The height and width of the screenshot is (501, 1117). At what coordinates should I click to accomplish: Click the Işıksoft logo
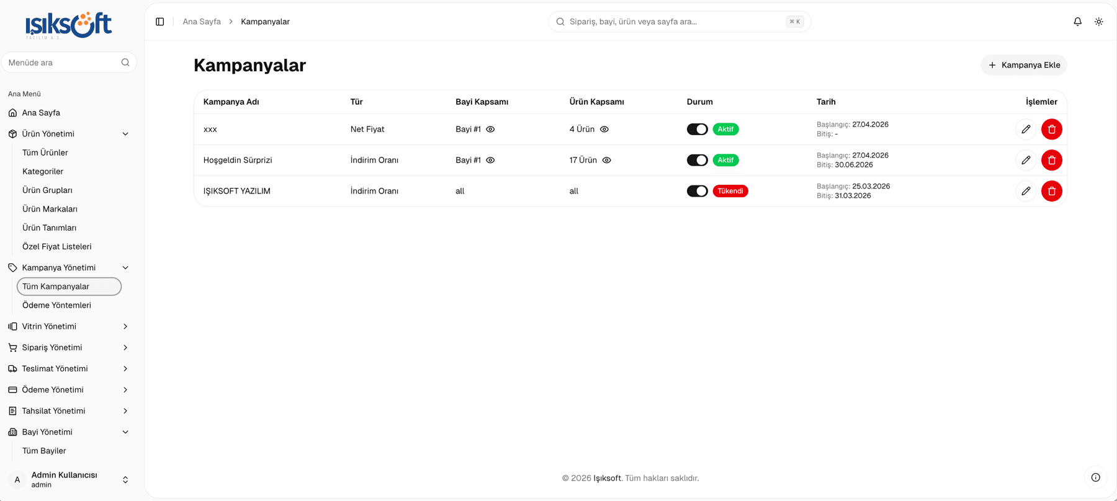[x=68, y=25]
